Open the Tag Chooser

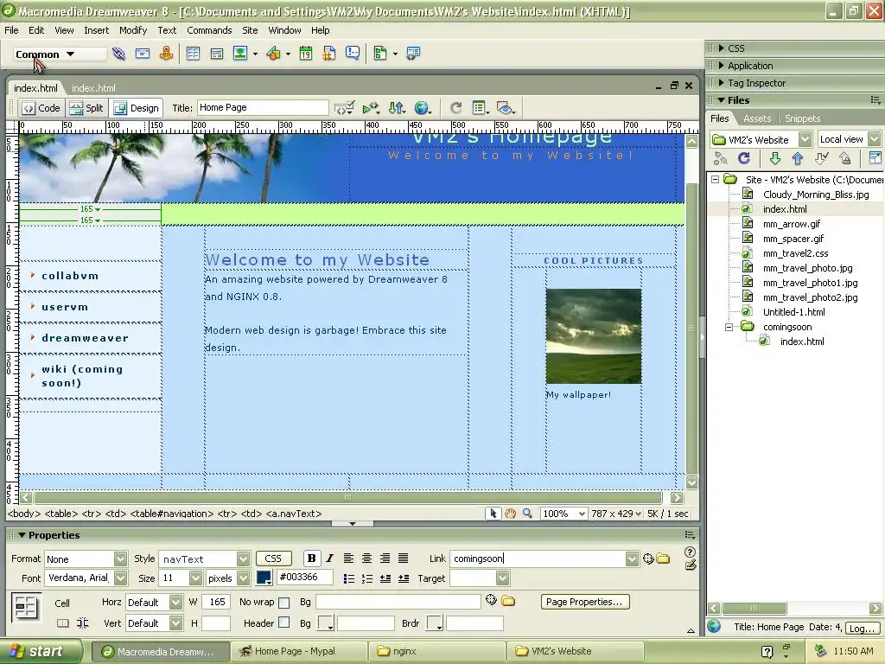click(x=413, y=54)
